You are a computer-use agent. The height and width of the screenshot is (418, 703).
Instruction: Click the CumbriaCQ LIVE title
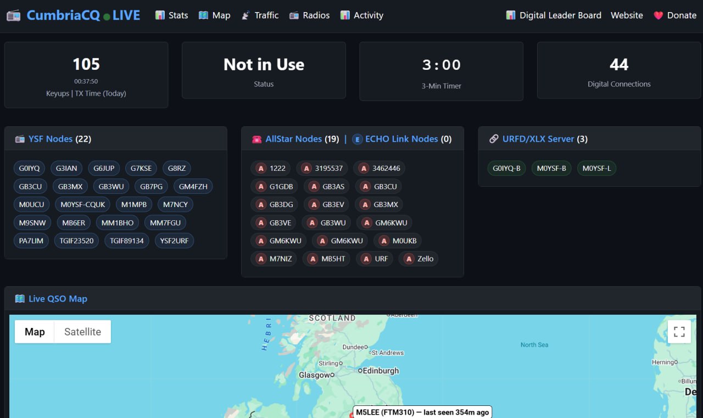[83, 15]
